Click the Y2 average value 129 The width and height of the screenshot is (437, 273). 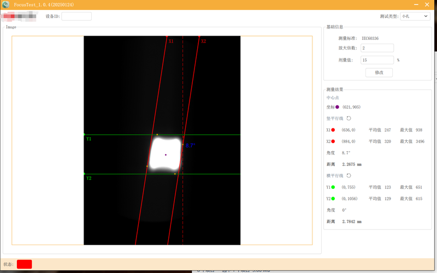click(388, 199)
